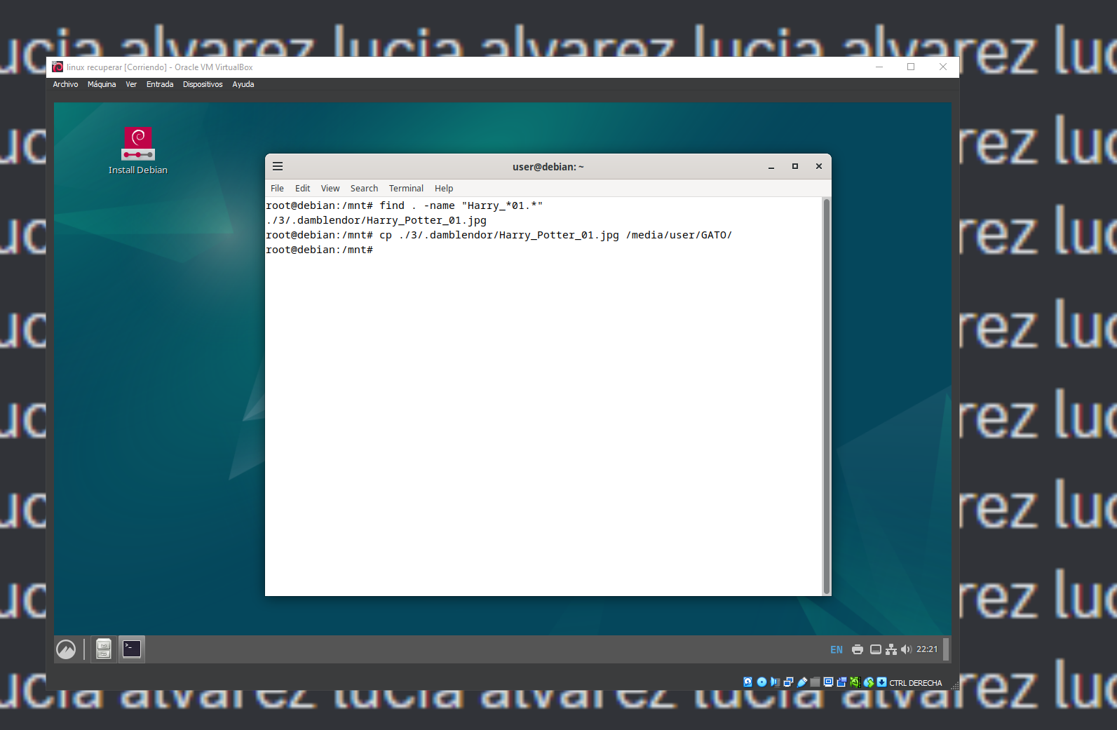Click the find command line in terminal
Screen dimensions: 1117x730
point(405,205)
